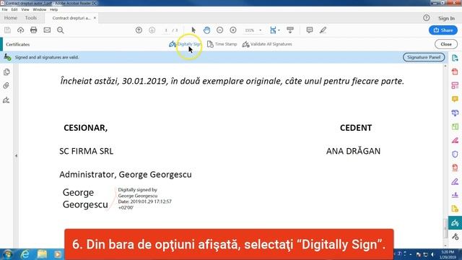Viewport: 462px width, 260px height.
Task: Zoom in with the plus icon
Action: point(233,30)
